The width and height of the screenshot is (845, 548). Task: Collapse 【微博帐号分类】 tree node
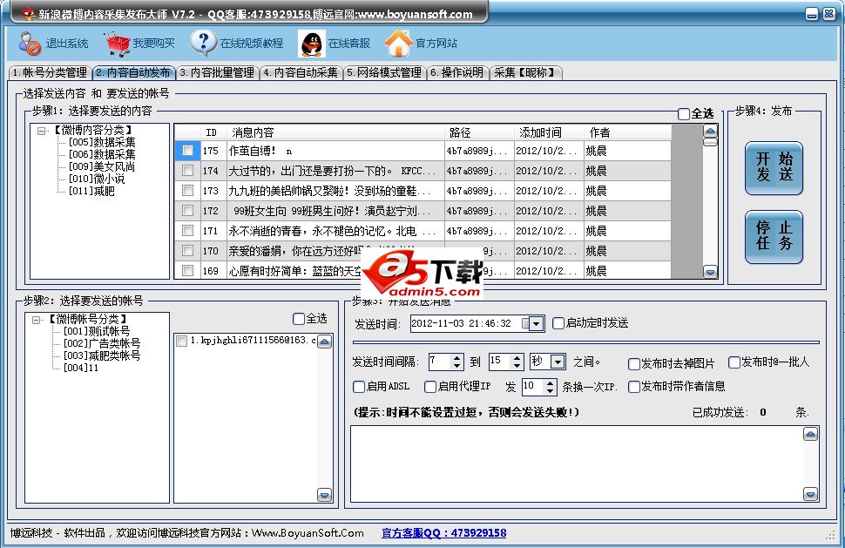click(36, 320)
